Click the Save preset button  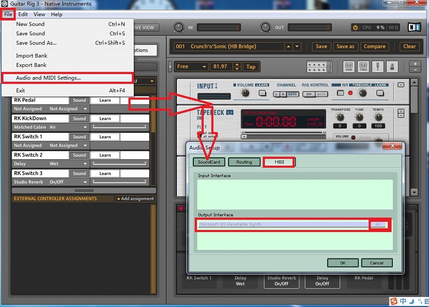321,46
